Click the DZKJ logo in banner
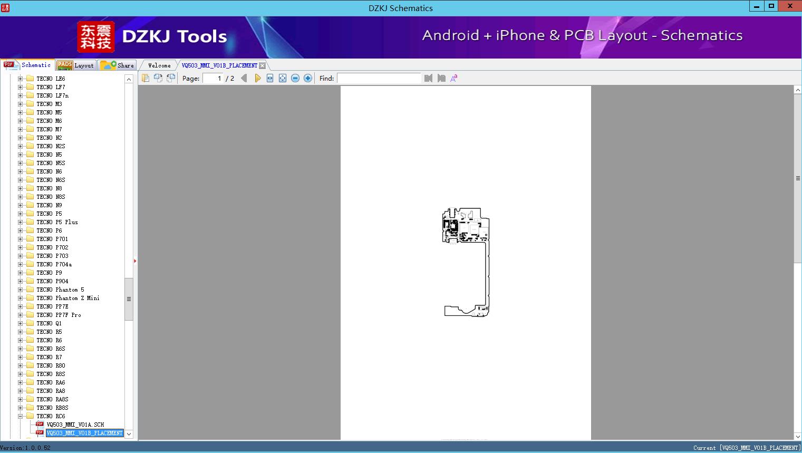Image resolution: width=802 pixels, height=453 pixels. coord(95,37)
